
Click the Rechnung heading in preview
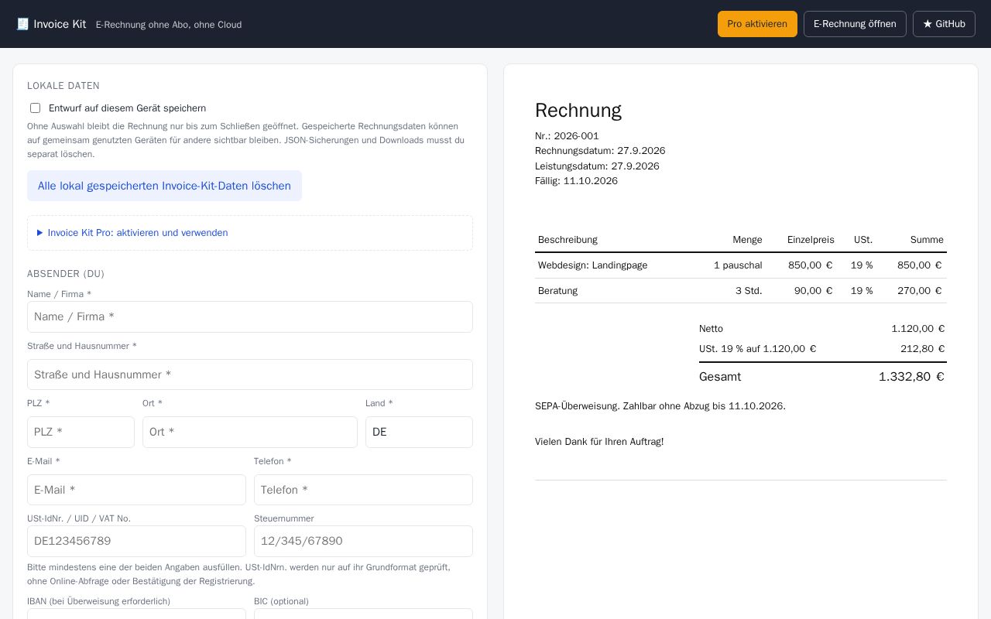578,111
